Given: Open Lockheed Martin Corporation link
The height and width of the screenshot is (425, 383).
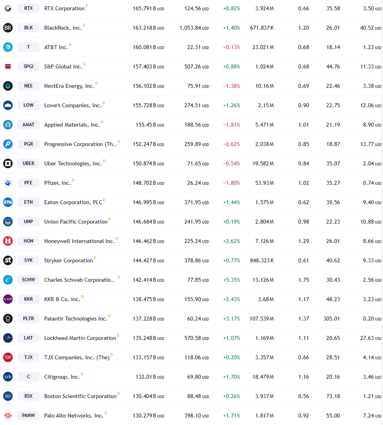Looking at the screenshot, I should click(x=80, y=338).
